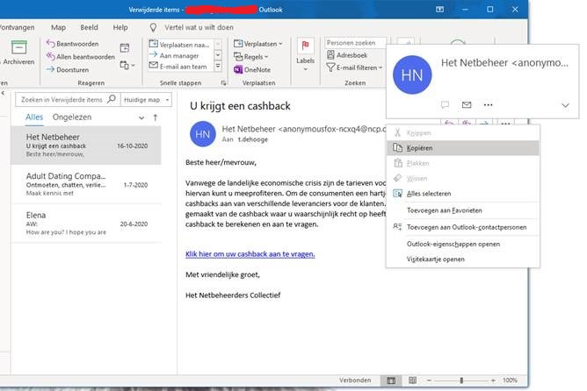Collapse the folder pane with the arrow

point(3,93)
